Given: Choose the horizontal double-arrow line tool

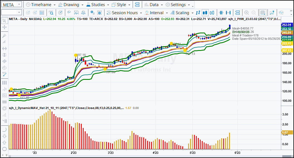Looking at the screenshot, I should 4,48.
